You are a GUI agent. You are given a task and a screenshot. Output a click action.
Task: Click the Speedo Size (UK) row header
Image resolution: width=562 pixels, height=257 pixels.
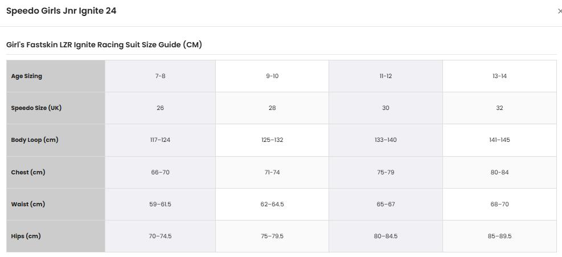[x=56, y=108]
